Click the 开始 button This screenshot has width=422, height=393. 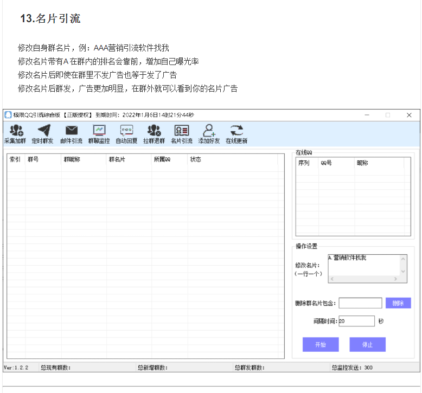tap(321, 344)
